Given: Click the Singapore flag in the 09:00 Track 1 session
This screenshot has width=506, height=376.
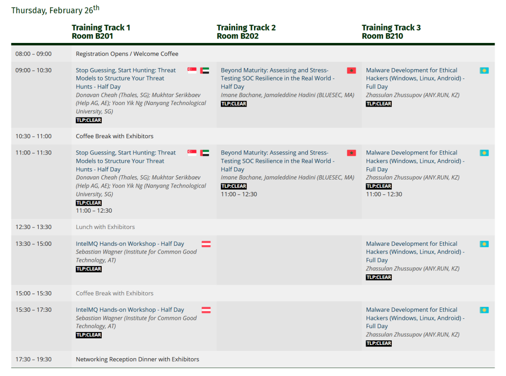Looking at the screenshot, I should tap(192, 71).
